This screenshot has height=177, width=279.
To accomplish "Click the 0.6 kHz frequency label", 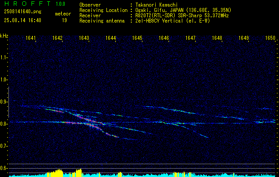I will point(3,168).
